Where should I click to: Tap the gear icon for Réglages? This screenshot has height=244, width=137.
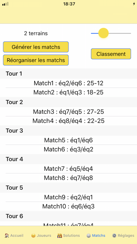click(114, 236)
